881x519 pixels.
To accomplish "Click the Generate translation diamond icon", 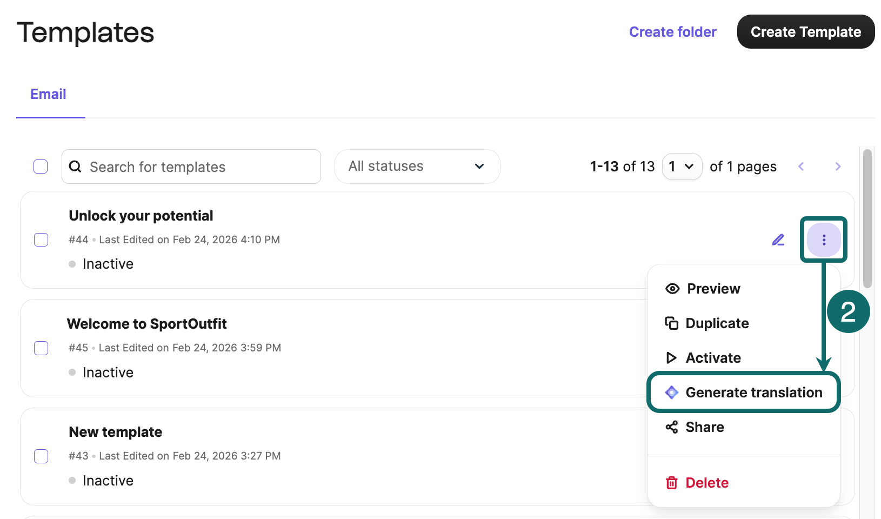I will (671, 392).
